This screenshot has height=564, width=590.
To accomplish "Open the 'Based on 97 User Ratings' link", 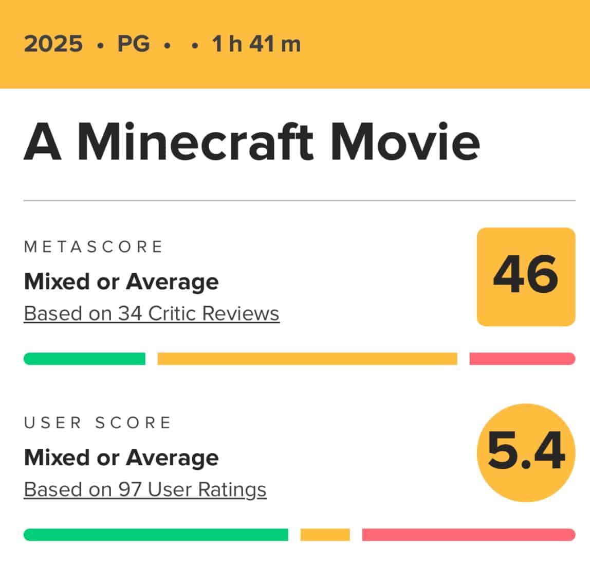I will click(145, 489).
